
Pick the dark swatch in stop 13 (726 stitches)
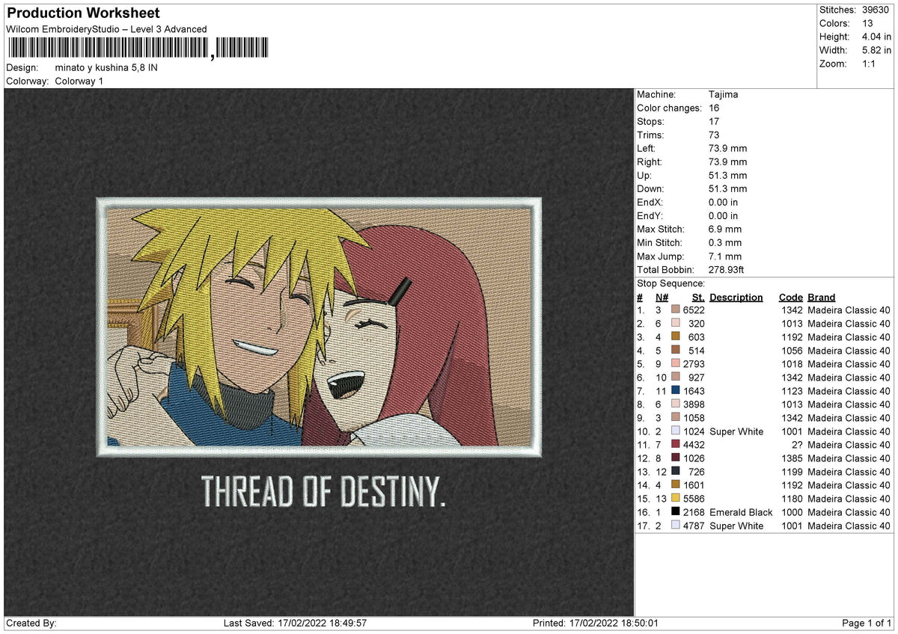(x=676, y=471)
